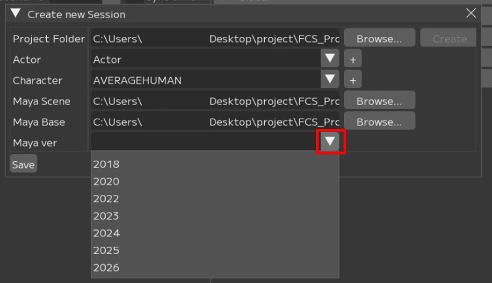
Task: Add a new Actor with plus icon
Action: point(353,60)
